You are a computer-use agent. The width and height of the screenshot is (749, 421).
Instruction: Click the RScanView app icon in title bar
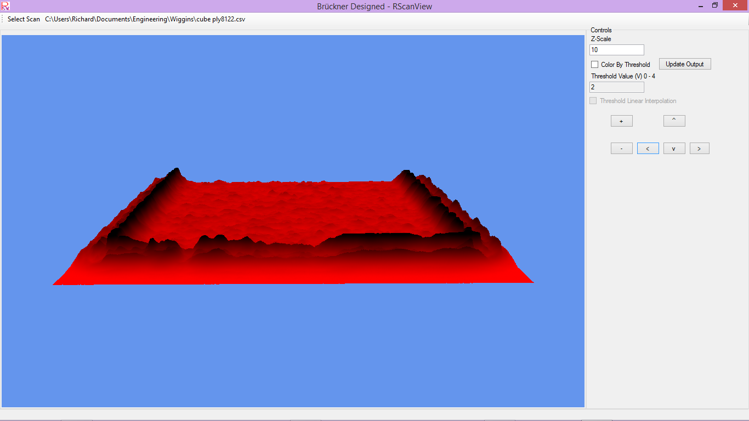click(x=5, y=6)
